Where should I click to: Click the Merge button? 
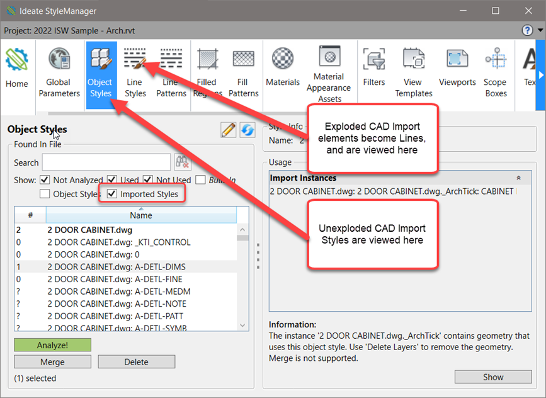(52, 361)
